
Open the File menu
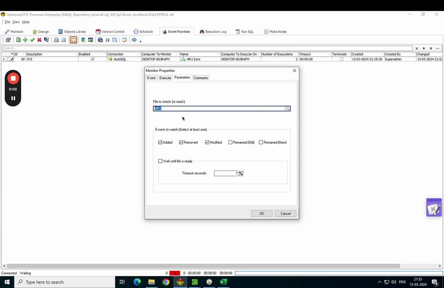pos(7,22)
